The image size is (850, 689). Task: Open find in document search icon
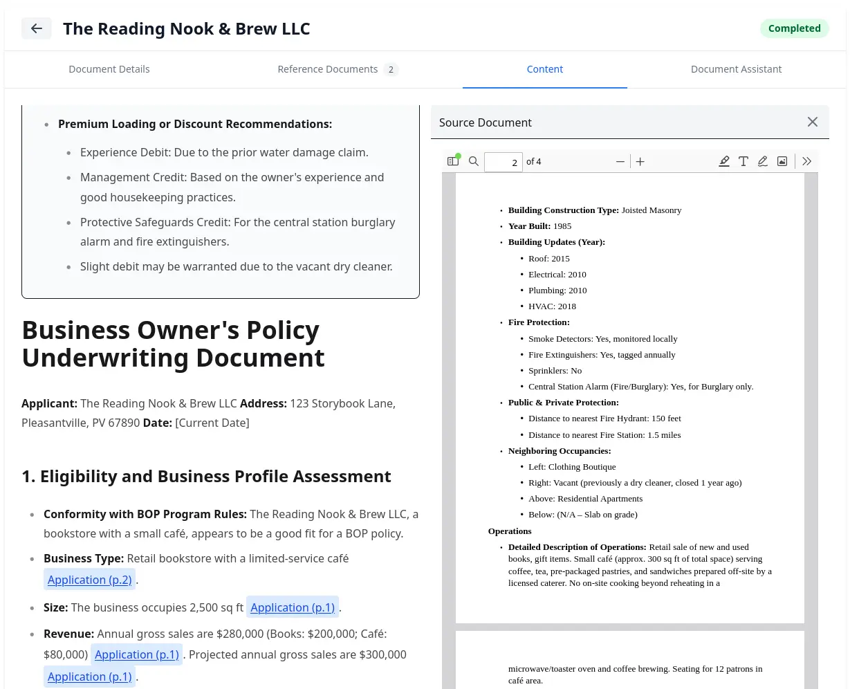click(474, 161)
